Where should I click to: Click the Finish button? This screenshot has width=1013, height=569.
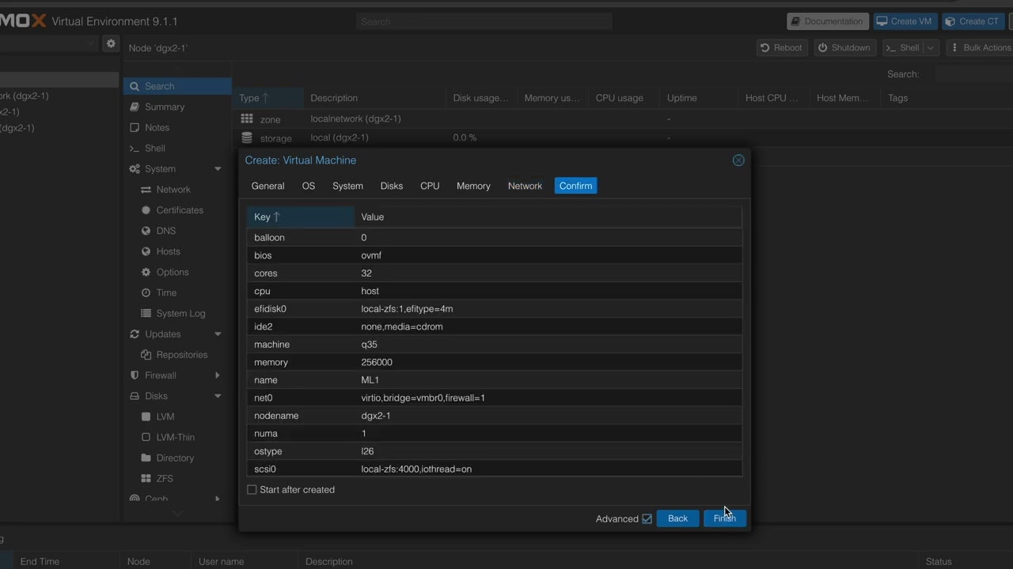coord(724,518)
